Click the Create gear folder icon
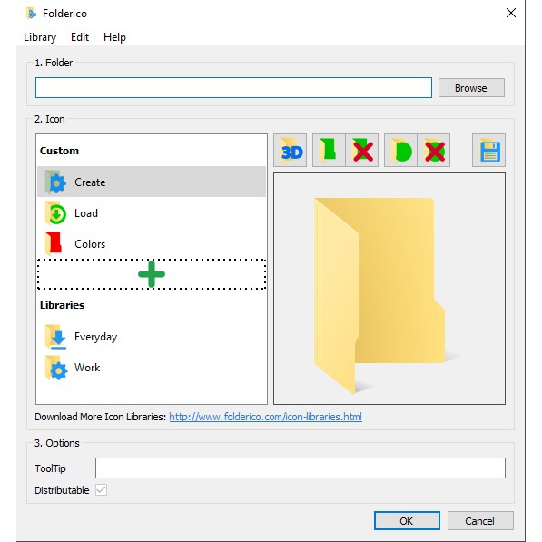Viewport: 542px width, 542px height. pos(55,182)
